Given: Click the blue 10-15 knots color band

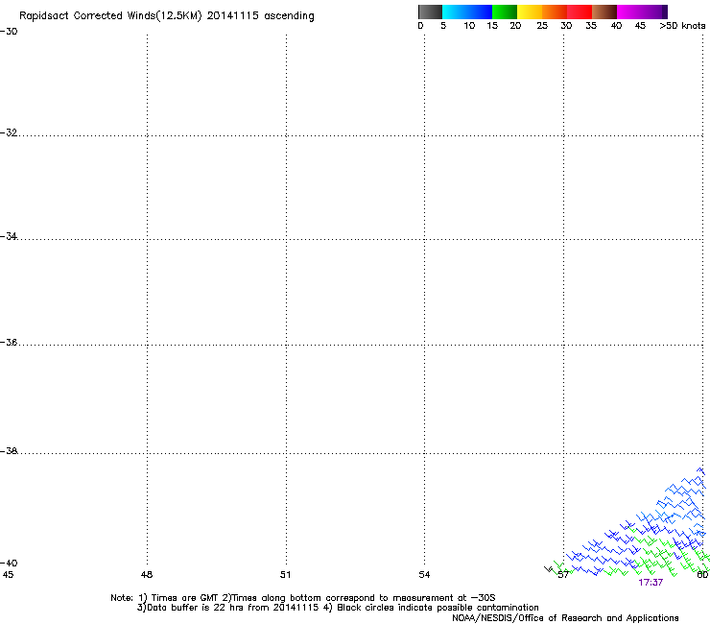Looking at the screenshot, I should (x=480, y=12).
